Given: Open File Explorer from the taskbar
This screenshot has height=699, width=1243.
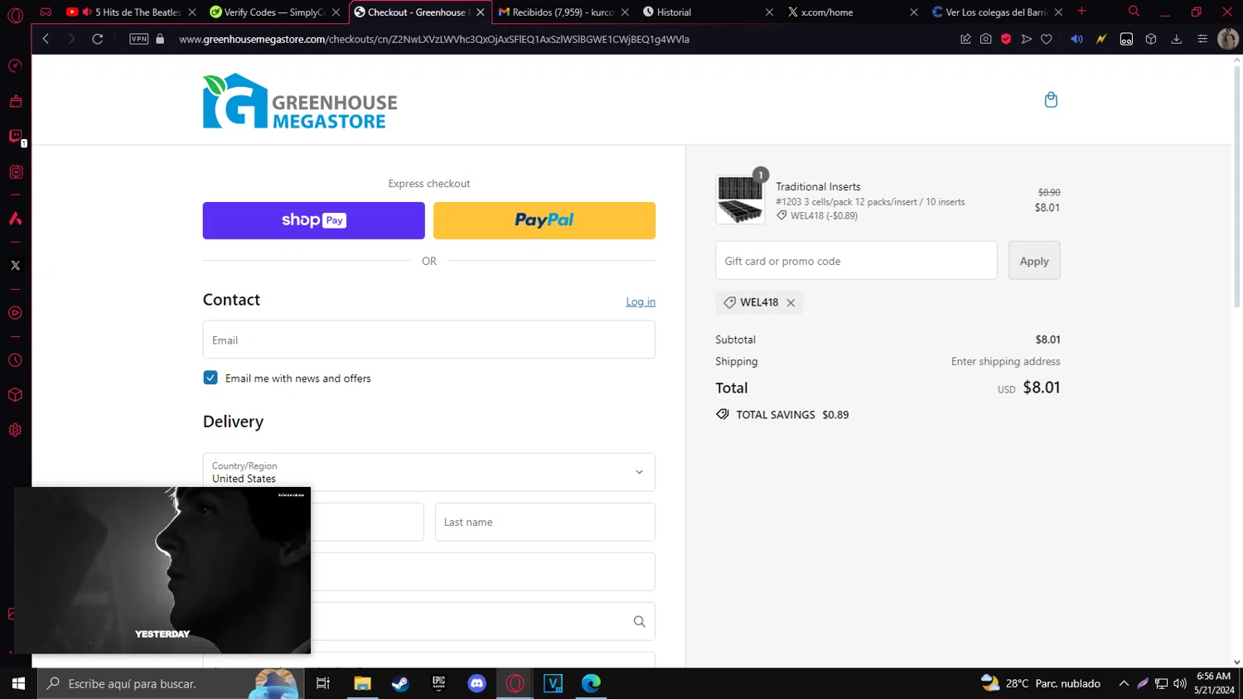Looking at the screenshot, I should [362, 683].
